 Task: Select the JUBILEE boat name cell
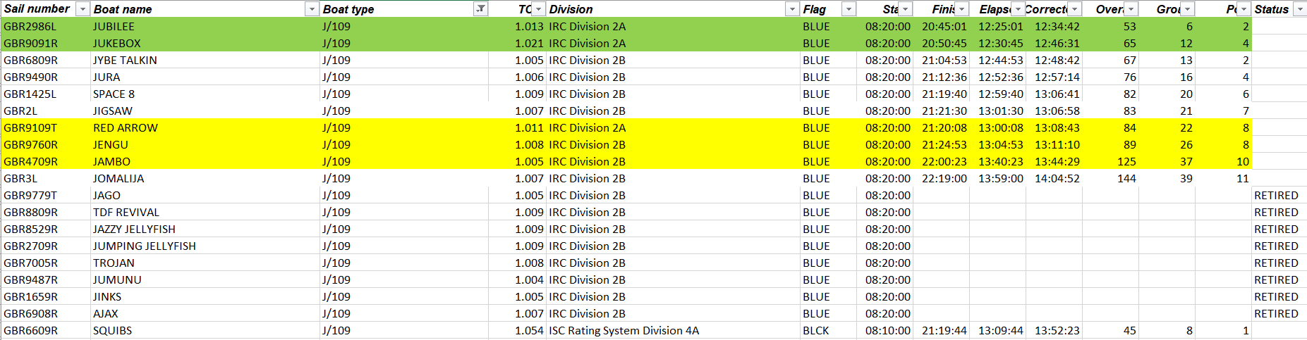205,26
